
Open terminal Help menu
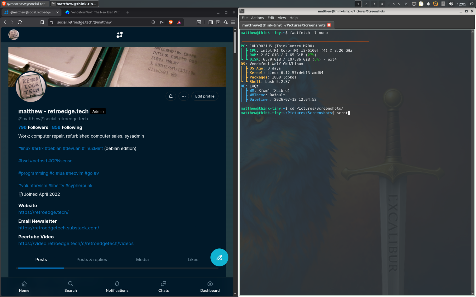[294, 18]
